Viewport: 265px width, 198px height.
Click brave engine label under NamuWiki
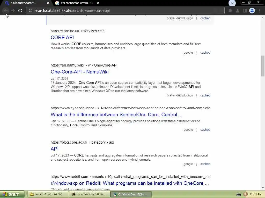171,95
